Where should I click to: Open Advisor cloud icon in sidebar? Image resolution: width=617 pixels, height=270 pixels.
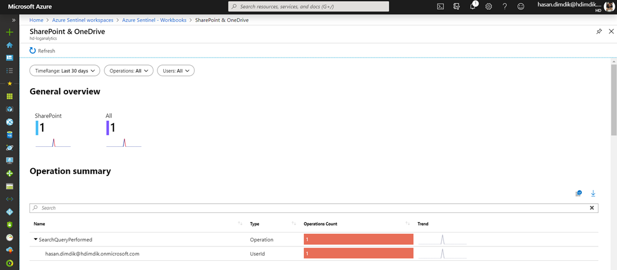pyautogui.click(x=10, y=250)
